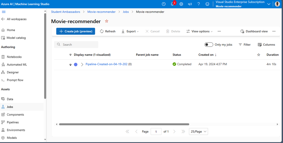Viewport: 283px width, 143px height.
Task: Follow the Student Ambassadors breadcrumb
Action: pyautogui.click(x=65, y=12)
